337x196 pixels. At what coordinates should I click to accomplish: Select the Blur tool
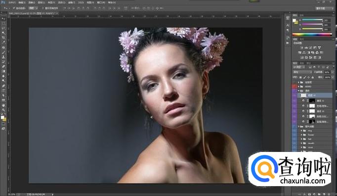pyautogui.click(x=3, y=76)
